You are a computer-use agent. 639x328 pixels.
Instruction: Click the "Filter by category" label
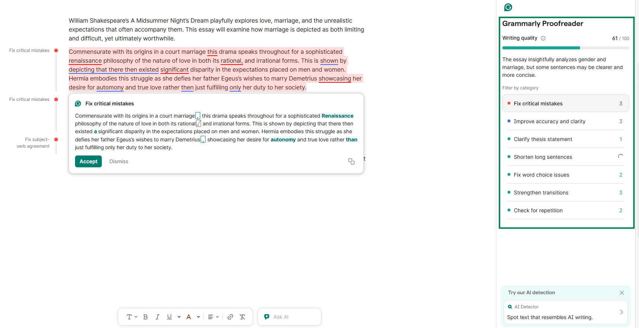pos(520,88)
